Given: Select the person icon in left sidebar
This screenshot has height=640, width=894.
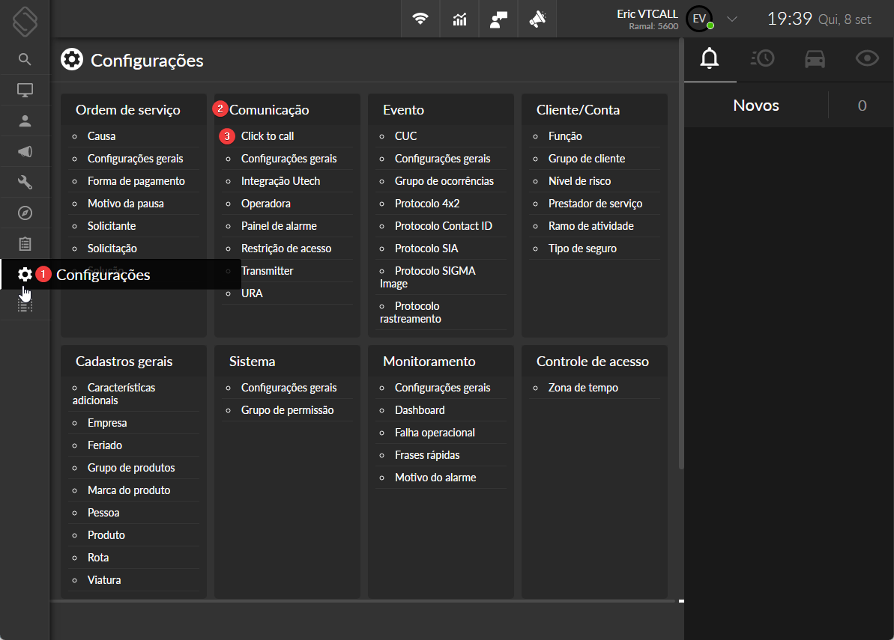Looking at the screenshot, I should point(25,121).
